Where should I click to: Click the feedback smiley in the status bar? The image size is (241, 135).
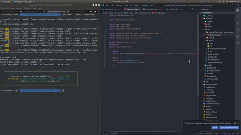pos(233,133)
